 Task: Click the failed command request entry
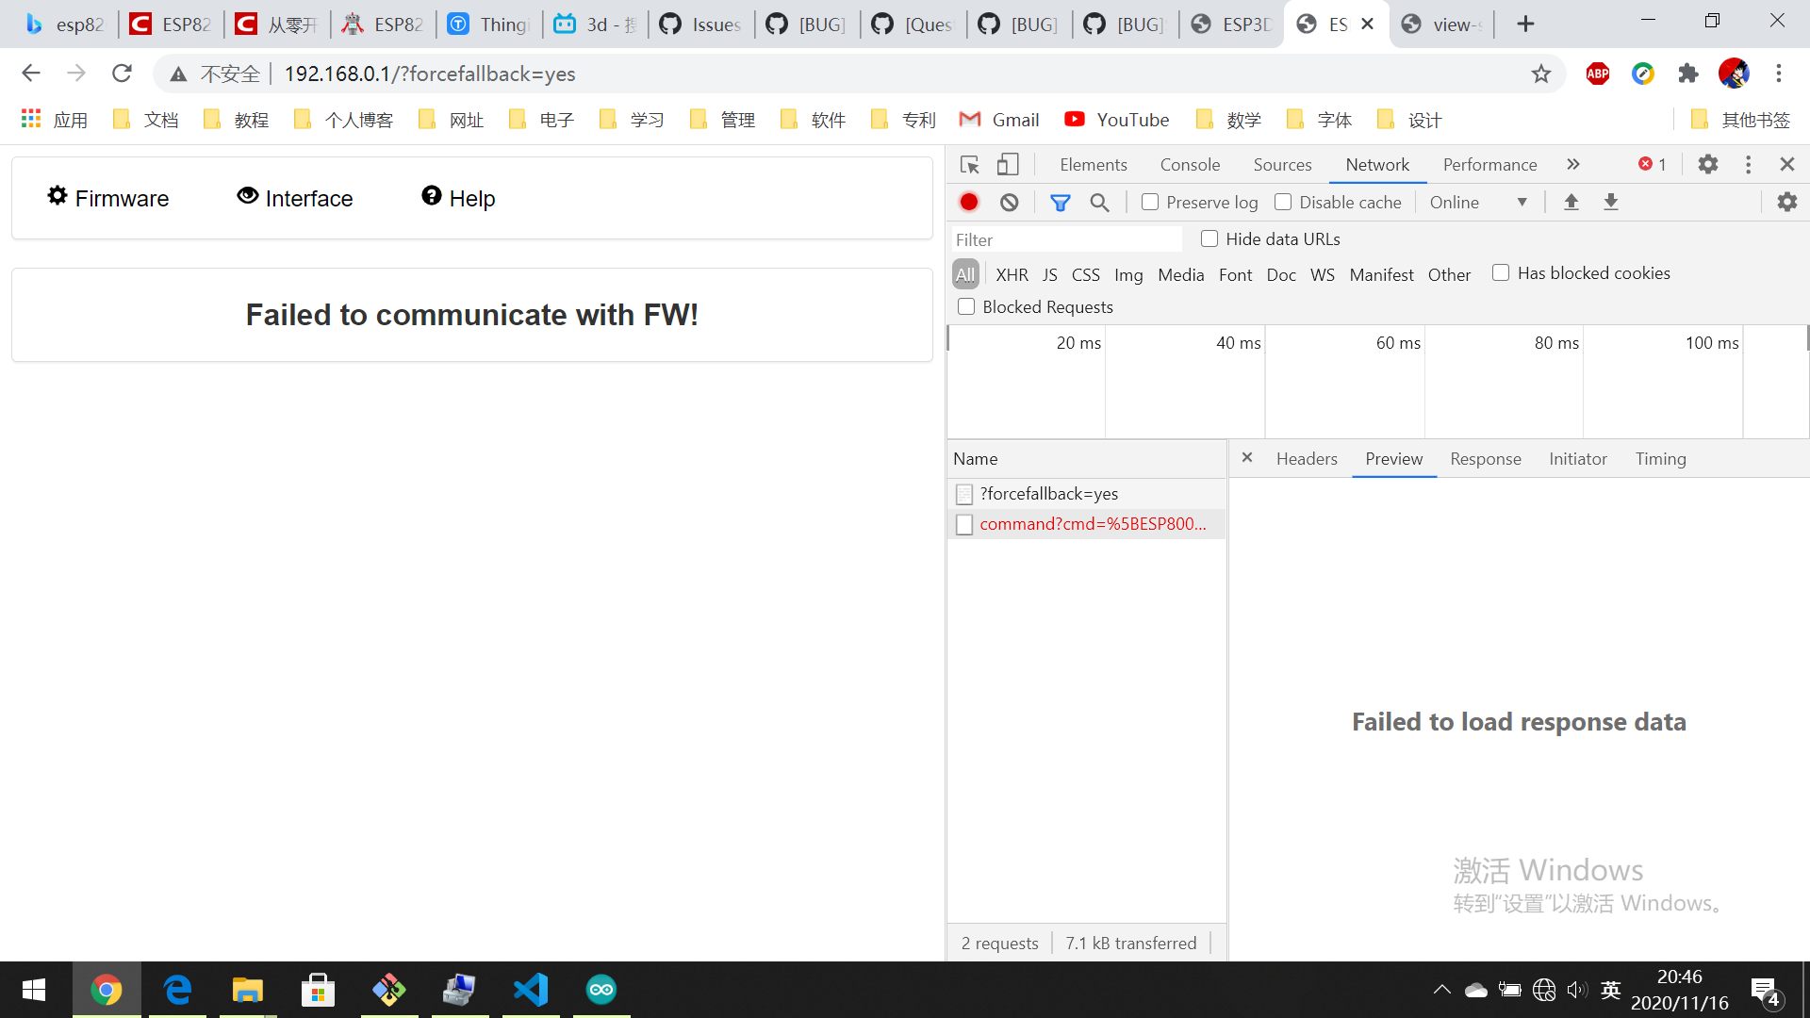point(1092,523)
